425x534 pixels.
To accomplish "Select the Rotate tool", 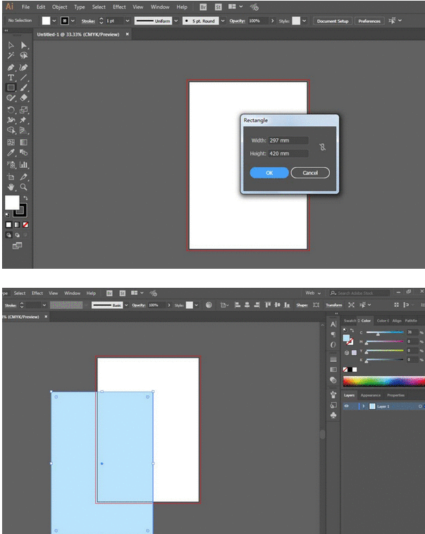I will coord(11,110).
